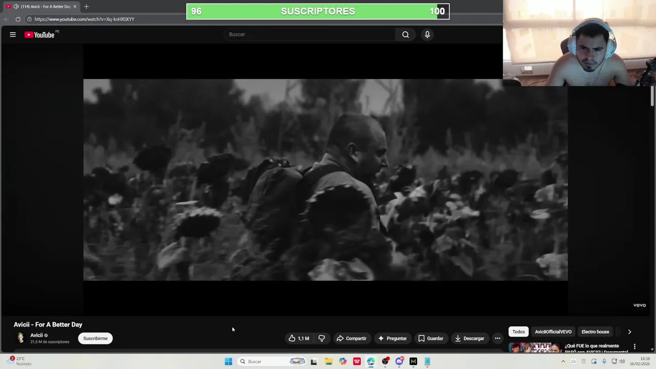The width and height of the screenshot is (656, 369).
Task: Open File Explorer from taskbar
Action: pos(329,361)
